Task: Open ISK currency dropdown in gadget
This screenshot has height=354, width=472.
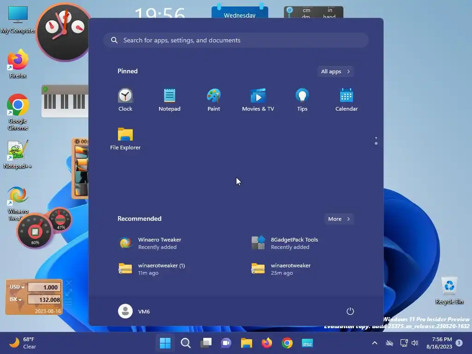Action: 16,299
